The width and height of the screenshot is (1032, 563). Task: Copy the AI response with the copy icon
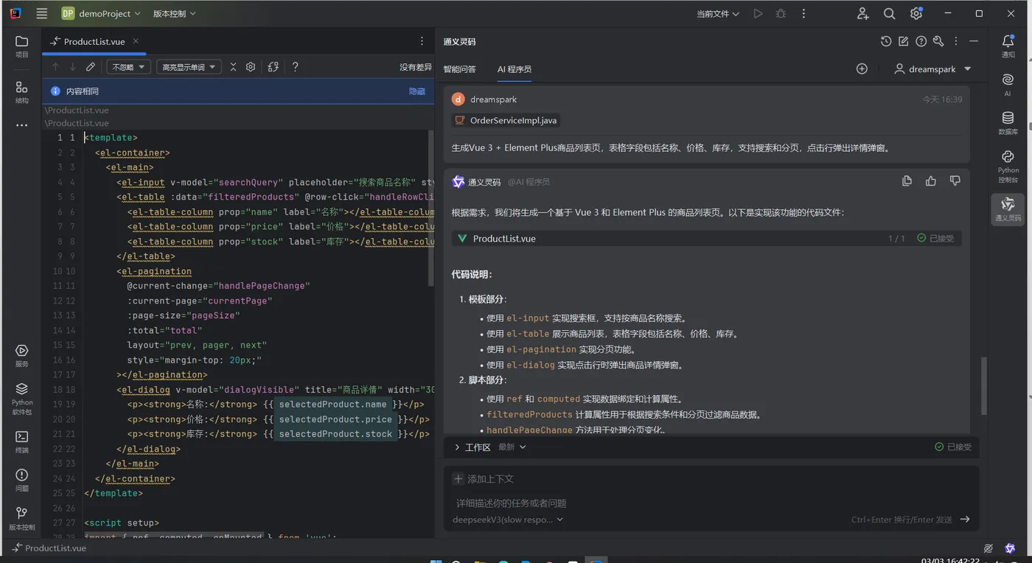click(x=907, y=181)
